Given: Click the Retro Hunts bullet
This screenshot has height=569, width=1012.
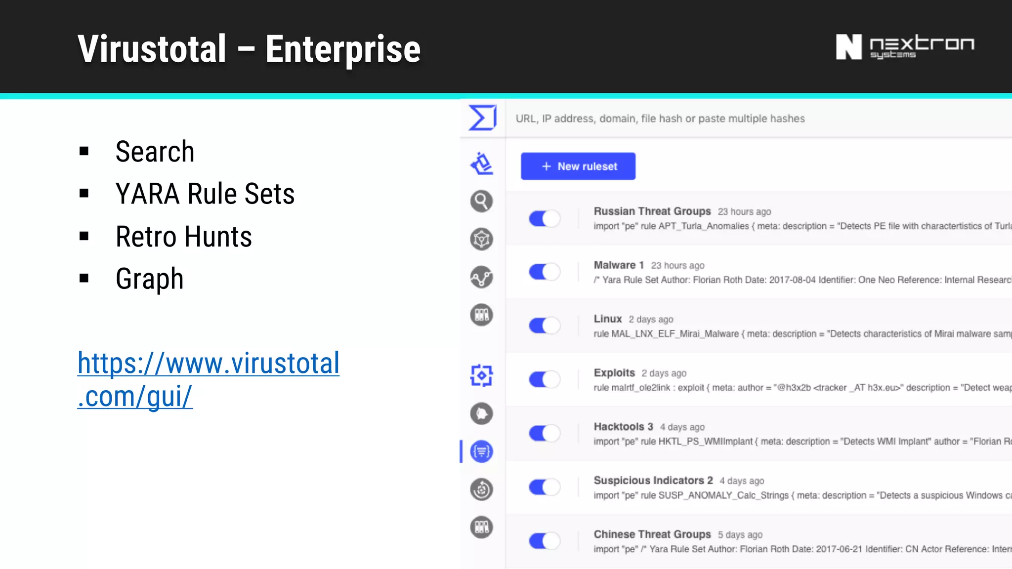Looking at the screenshot, I should [x=184, y=237].
